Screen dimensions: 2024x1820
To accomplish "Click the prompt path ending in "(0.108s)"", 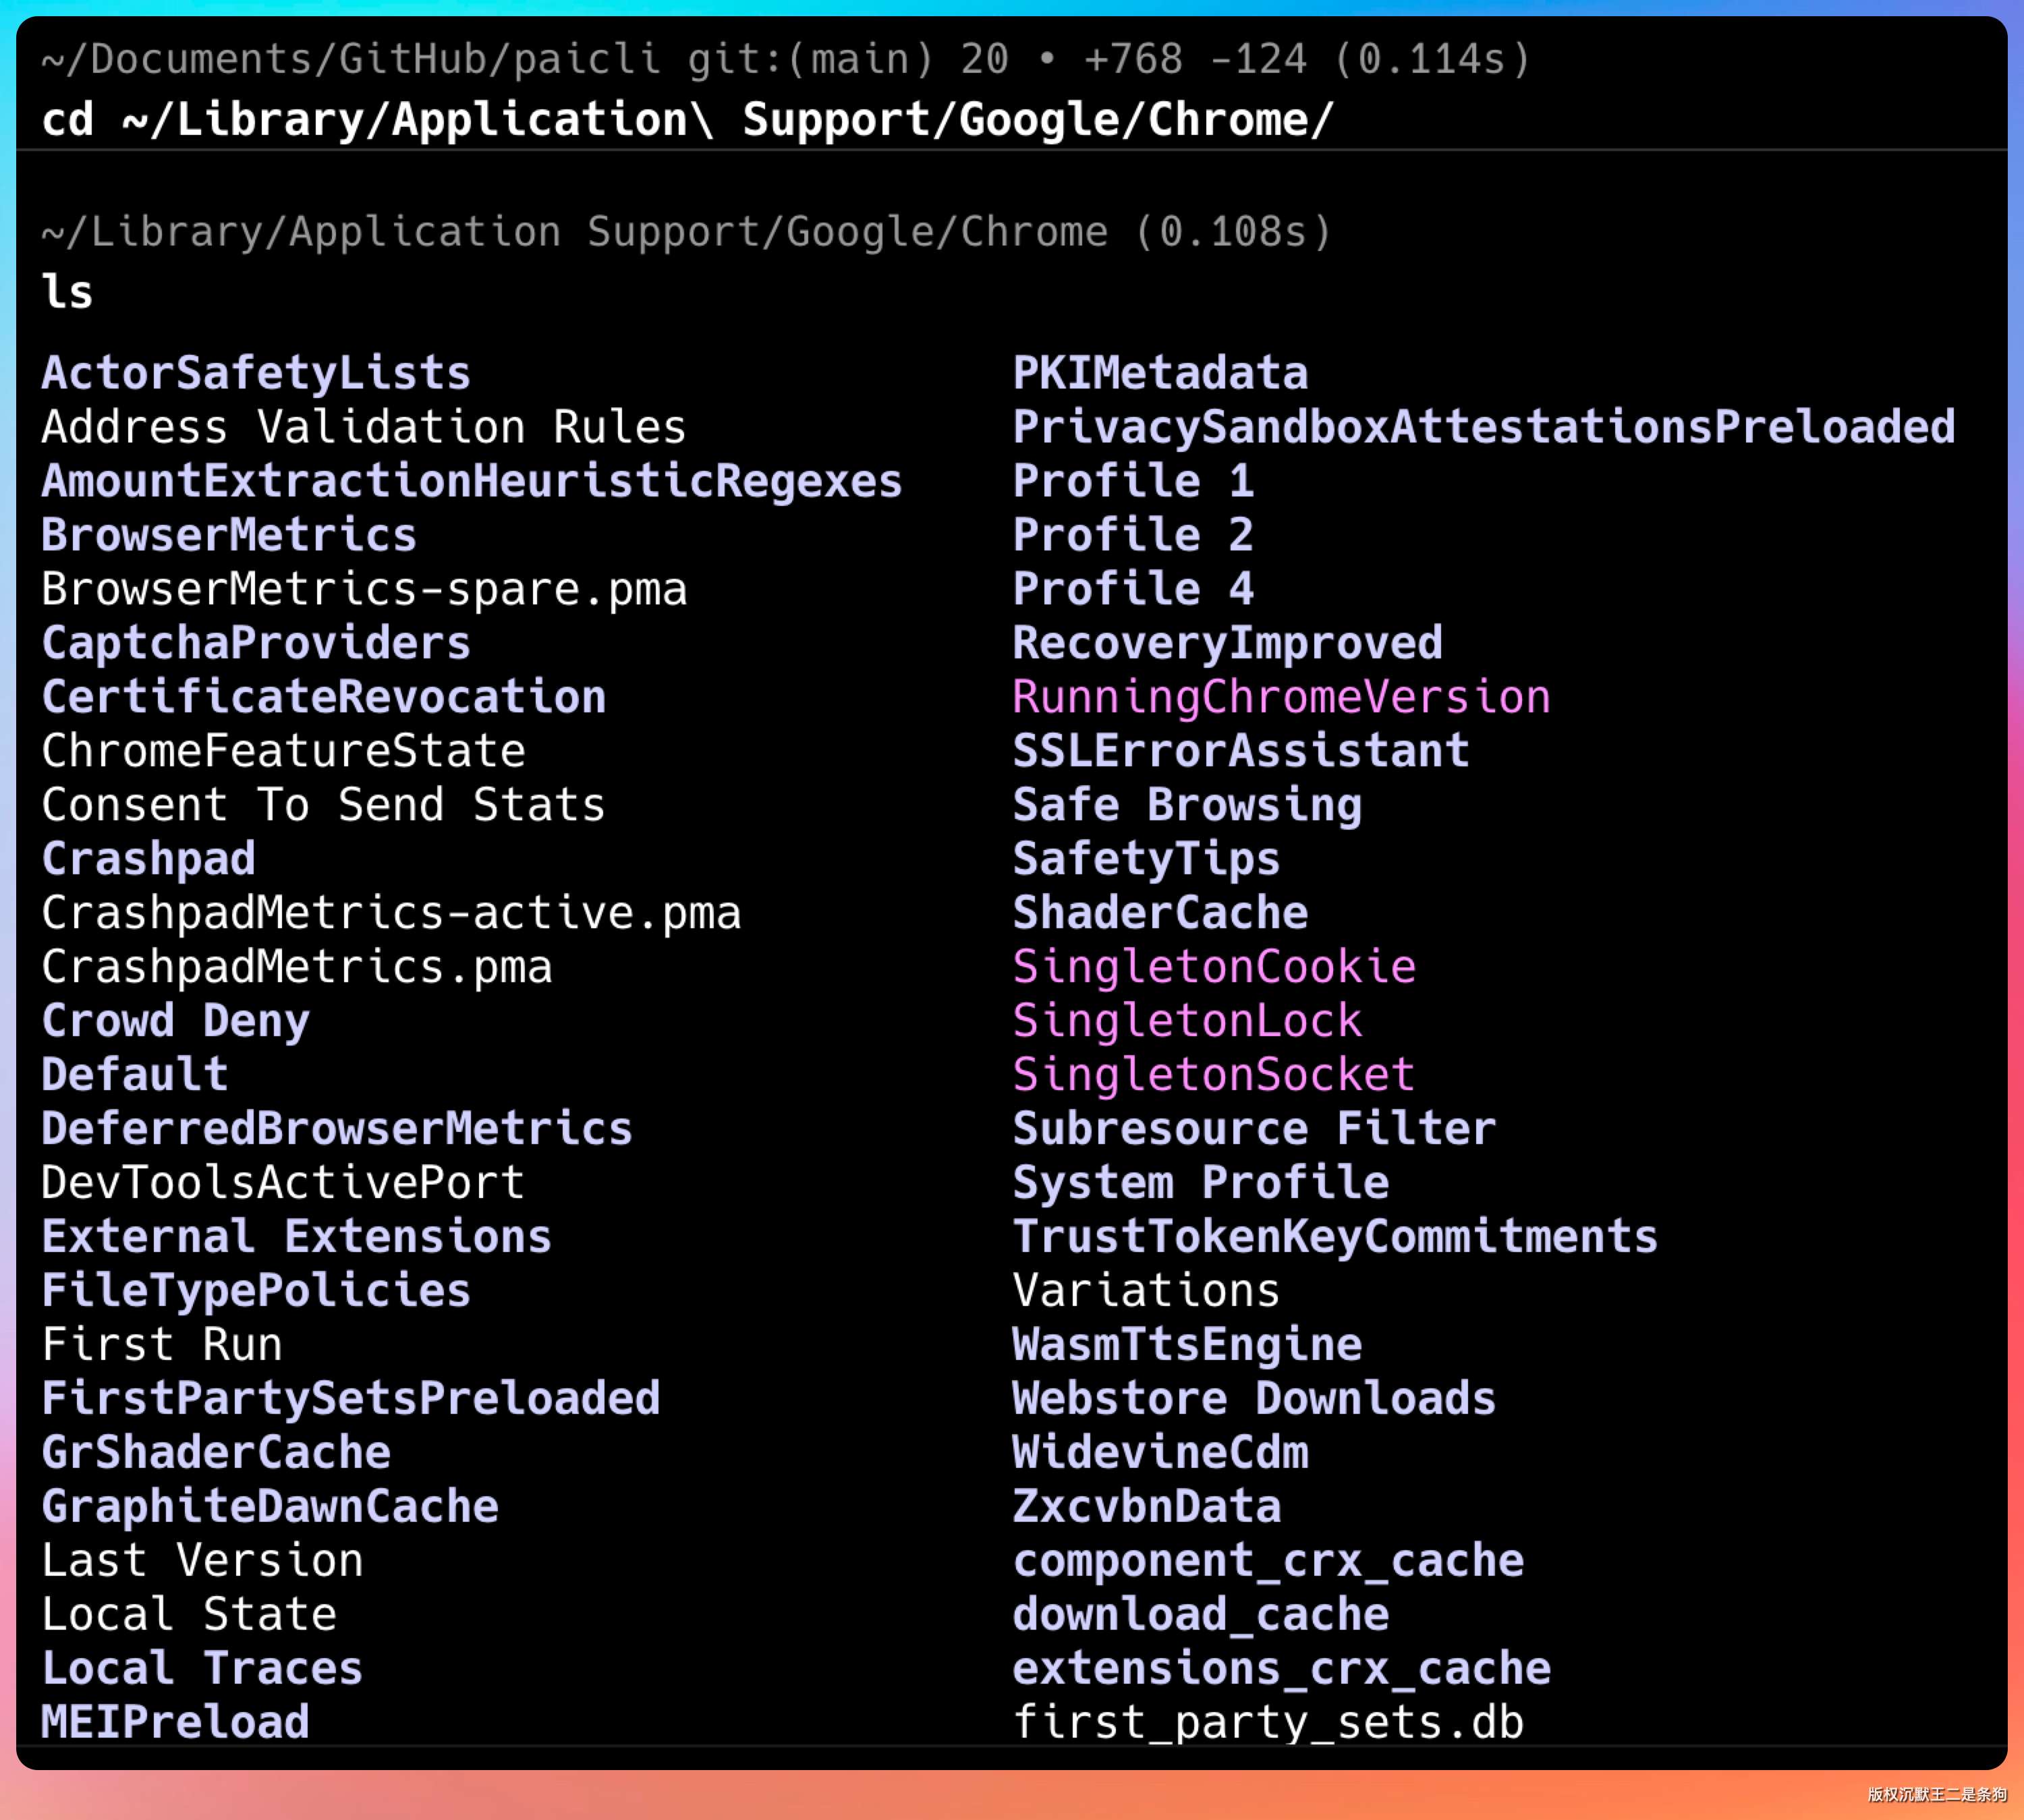I will coord(686,232).
